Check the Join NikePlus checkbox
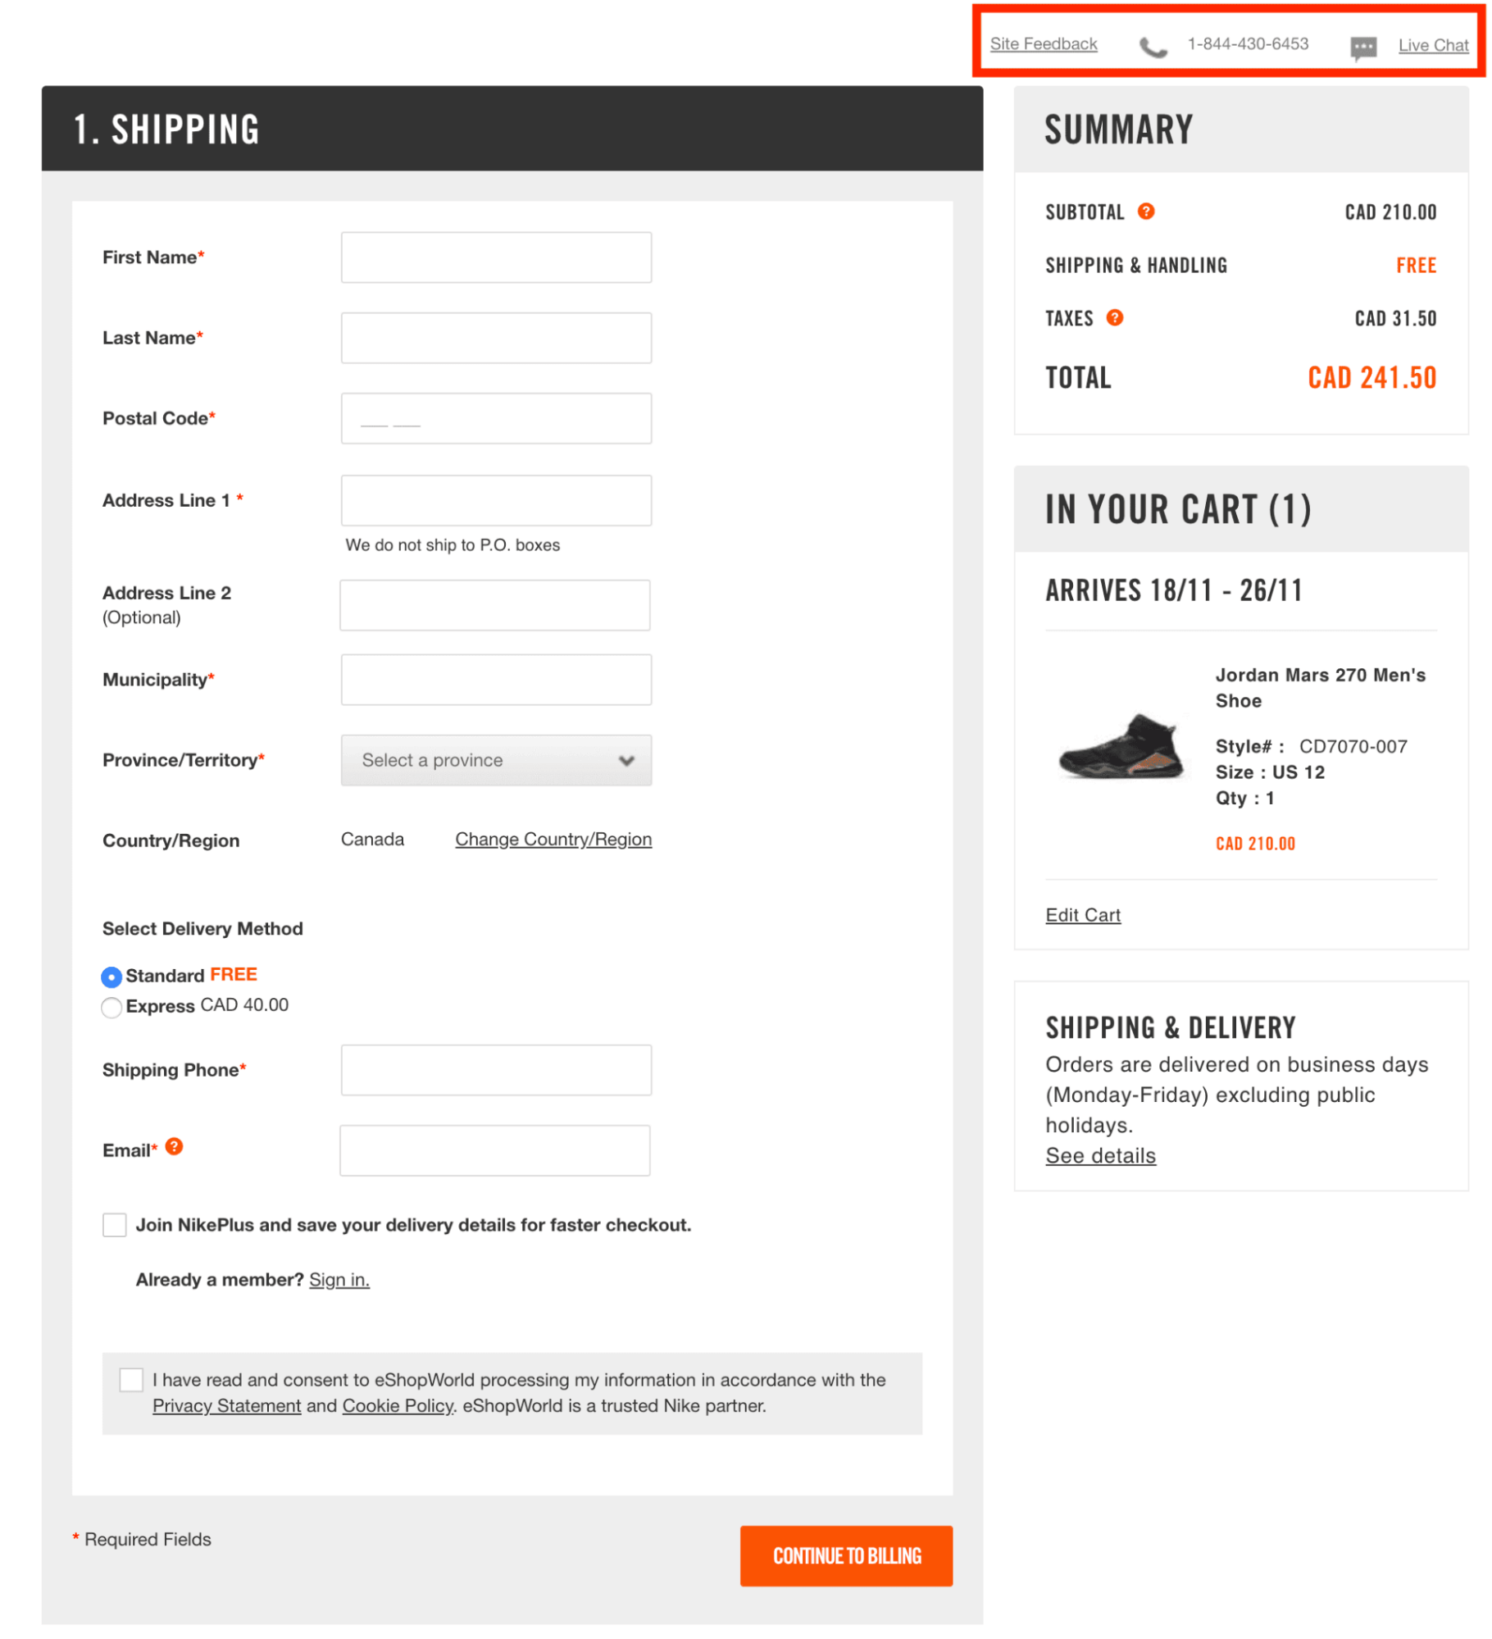Screen dimensions: 1492x1639 point(115,1225)
